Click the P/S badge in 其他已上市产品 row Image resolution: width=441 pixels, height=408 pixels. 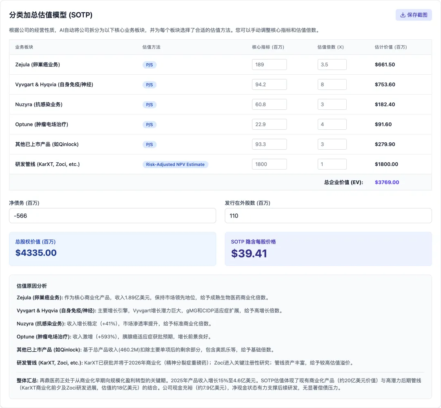click(x=149, y=144)
